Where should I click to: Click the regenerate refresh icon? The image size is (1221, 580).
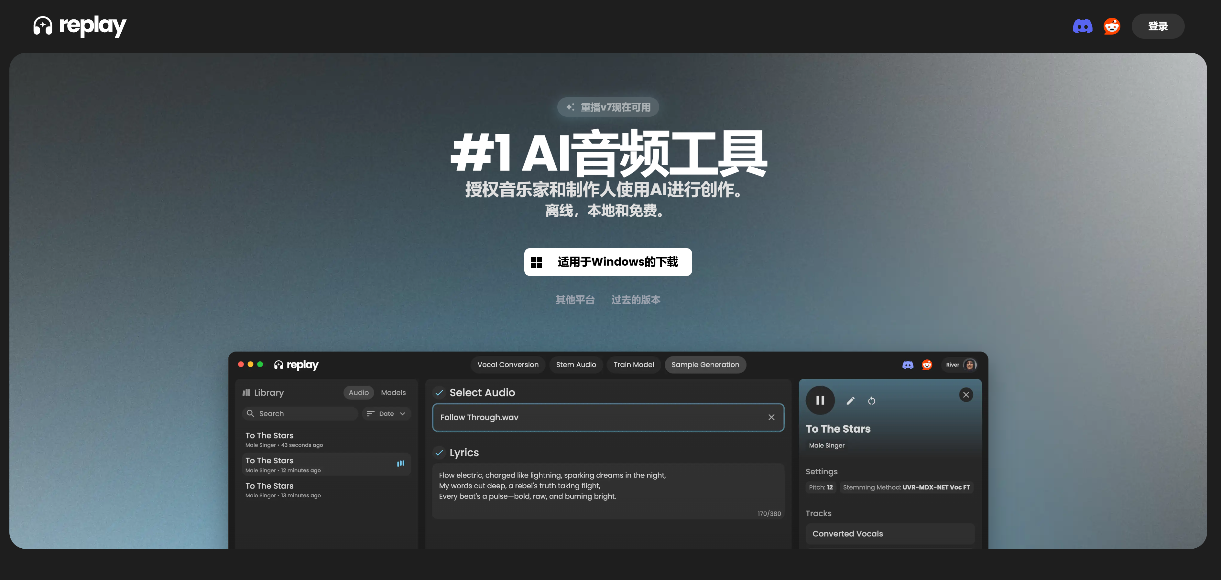click(x=871, y=401)
